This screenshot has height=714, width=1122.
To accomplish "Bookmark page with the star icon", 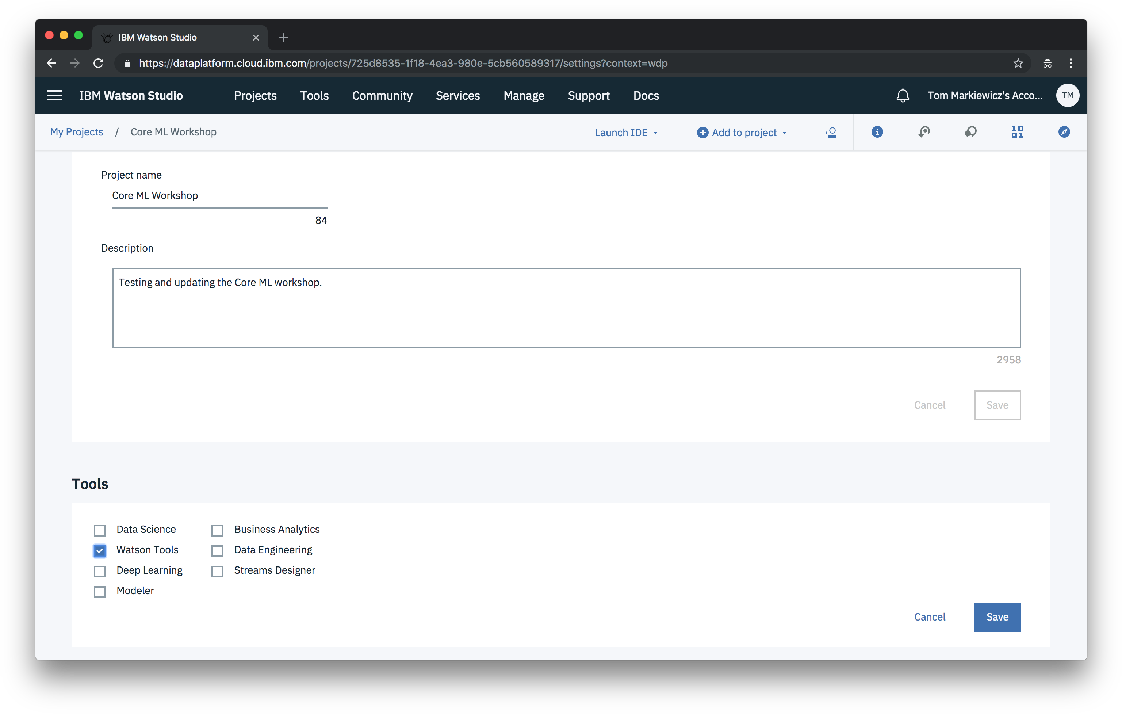I will click(1018, 64).
